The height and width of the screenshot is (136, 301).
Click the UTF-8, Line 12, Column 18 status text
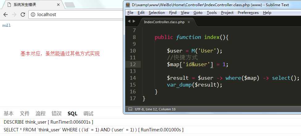(x=155, y=109)
